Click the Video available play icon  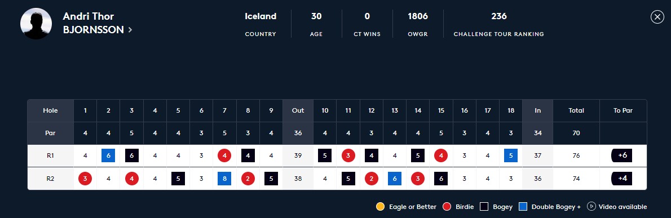(x=591, y=207)
